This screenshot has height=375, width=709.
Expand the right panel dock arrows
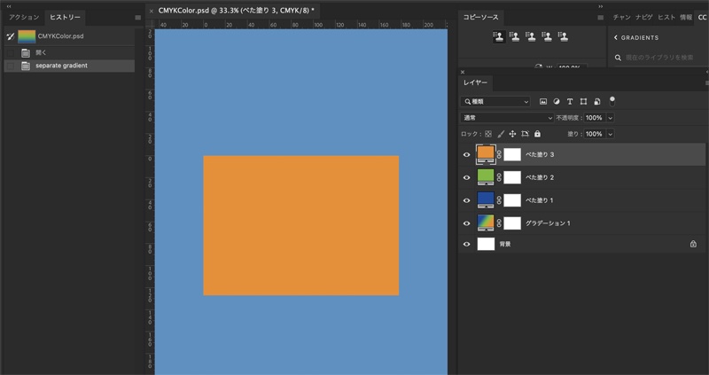(601, 6)
